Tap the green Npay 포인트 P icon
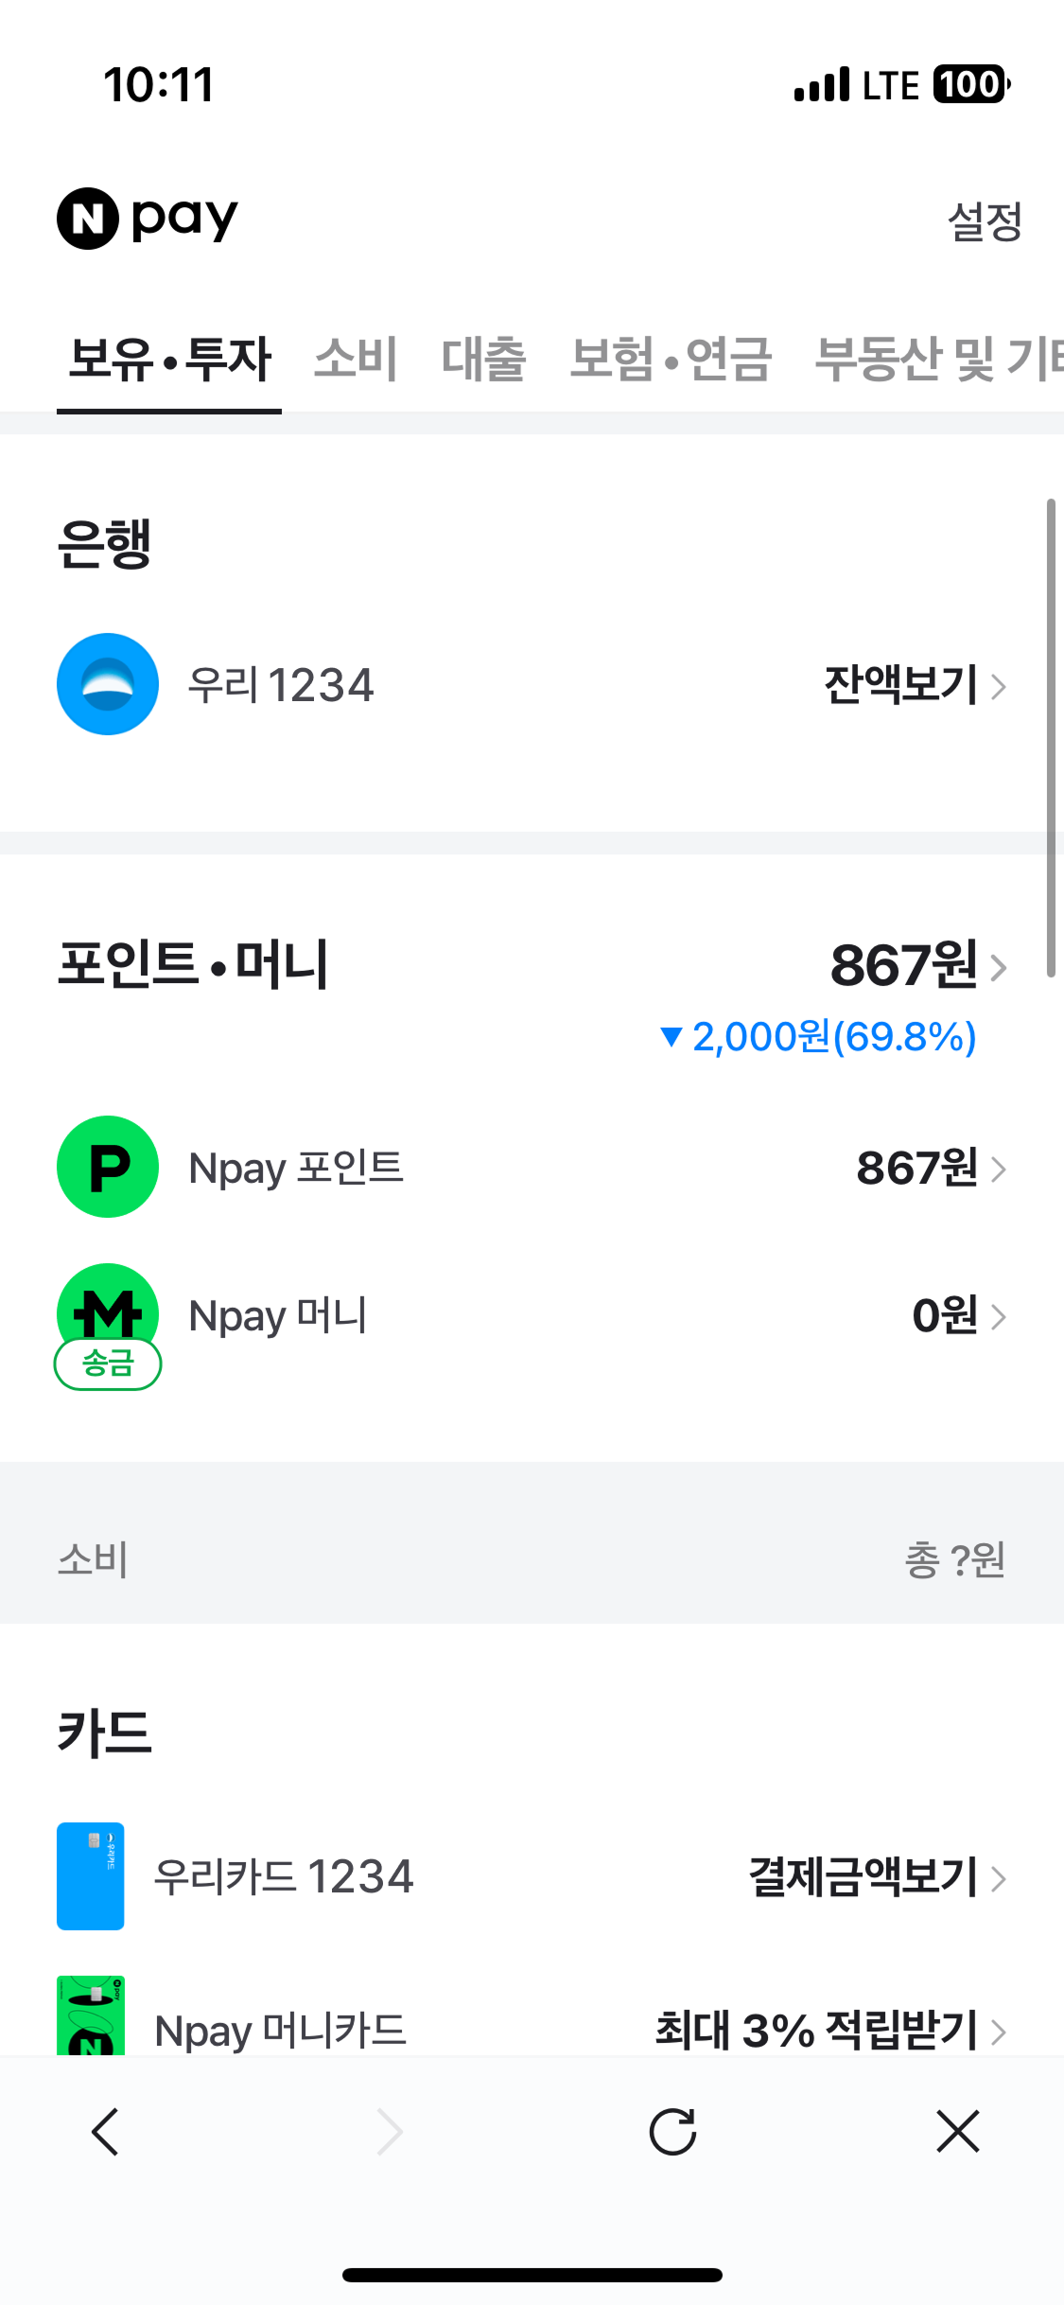1064x2305 pixels. 108,1167
